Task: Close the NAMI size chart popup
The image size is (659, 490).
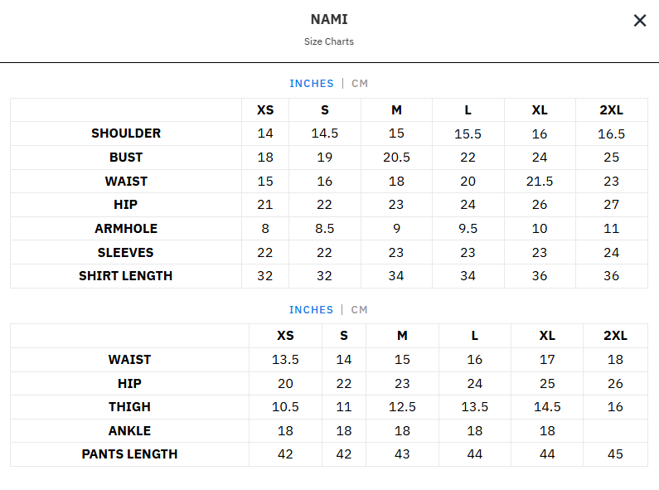Action: pyautogui.click(x=640, y=21)
